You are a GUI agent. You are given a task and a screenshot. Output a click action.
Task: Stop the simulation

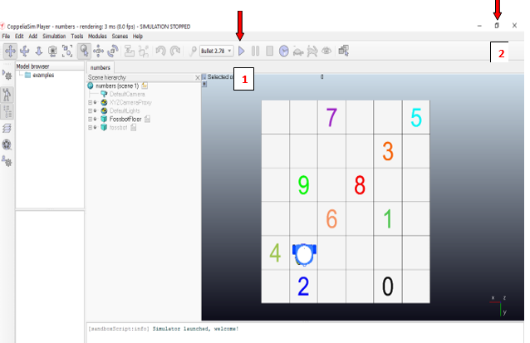[x=270, y=51]
